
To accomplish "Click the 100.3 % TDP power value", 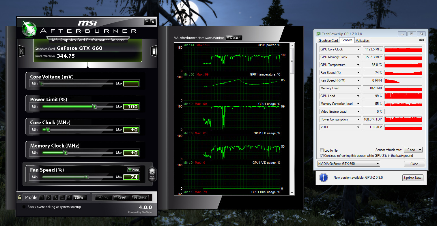I will pyautogui.click(x=373, y=119).
